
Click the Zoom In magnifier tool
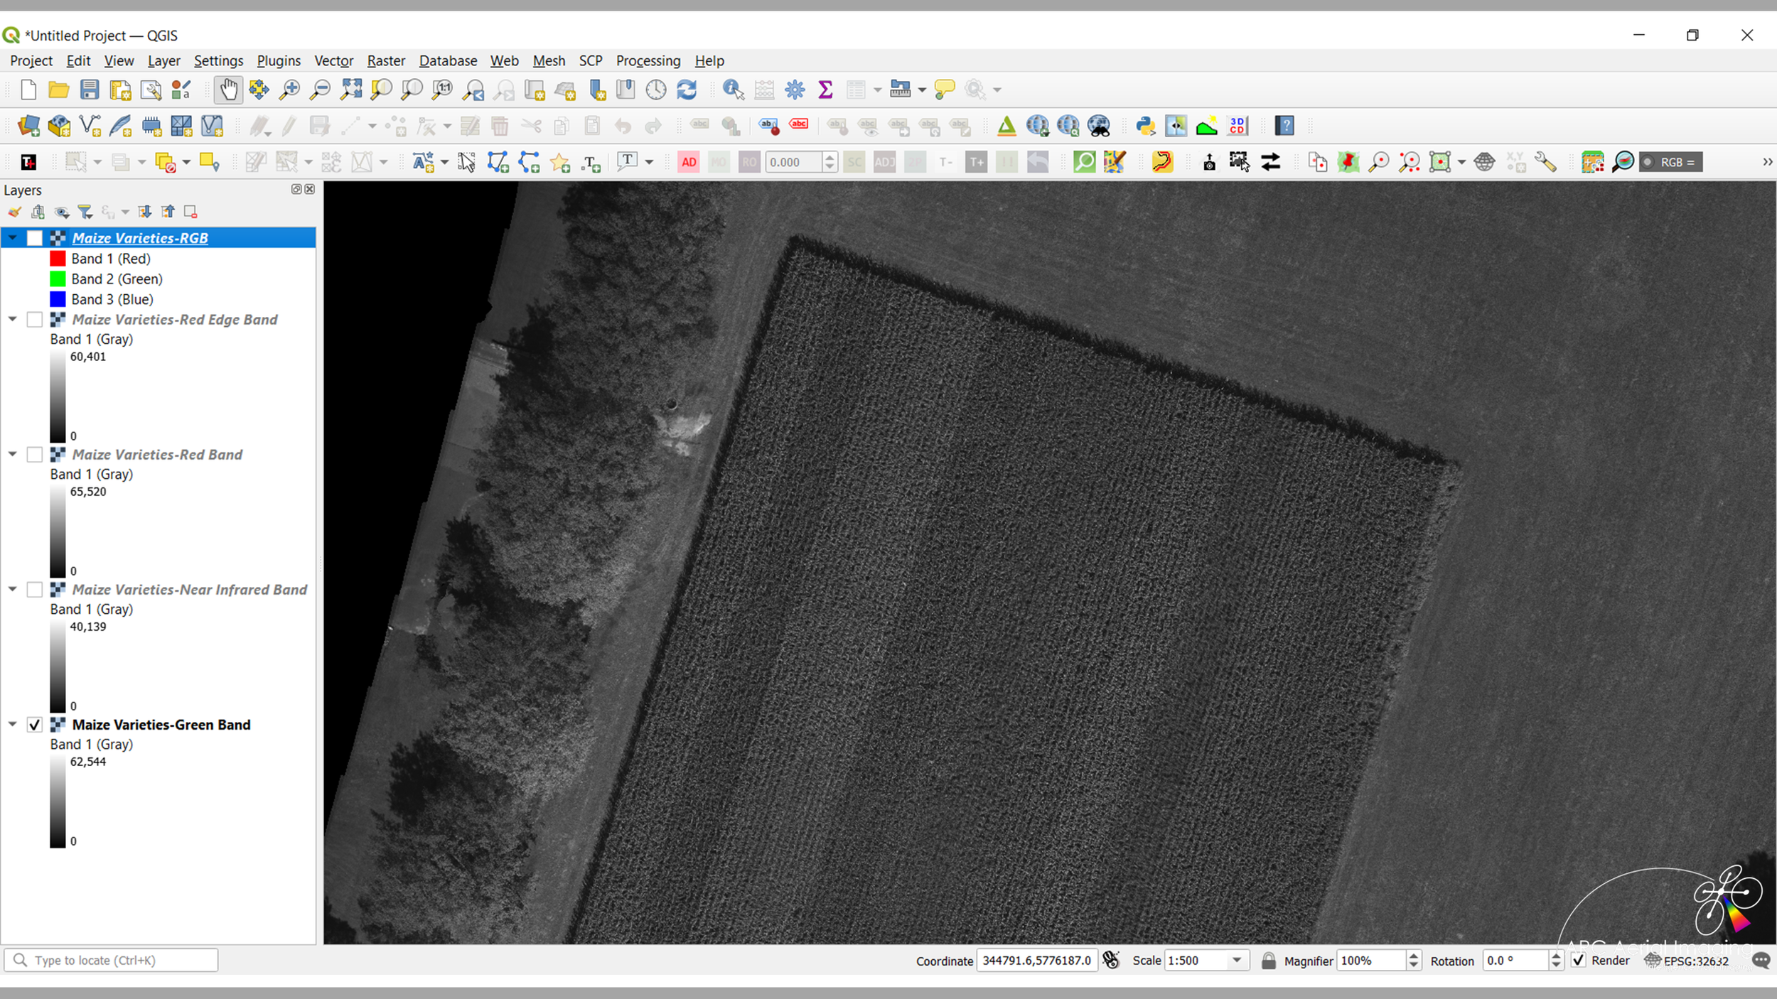289,90
